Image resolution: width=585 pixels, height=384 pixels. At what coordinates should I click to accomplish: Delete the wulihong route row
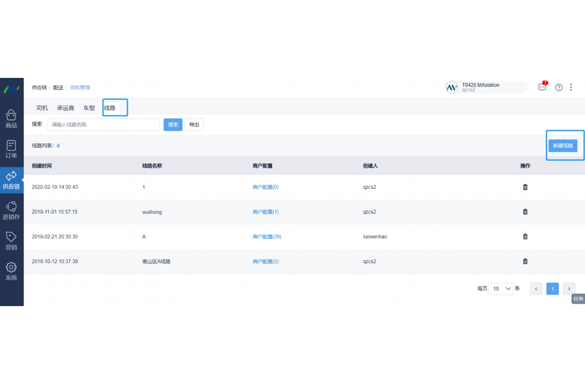click(x=525, y=212)
